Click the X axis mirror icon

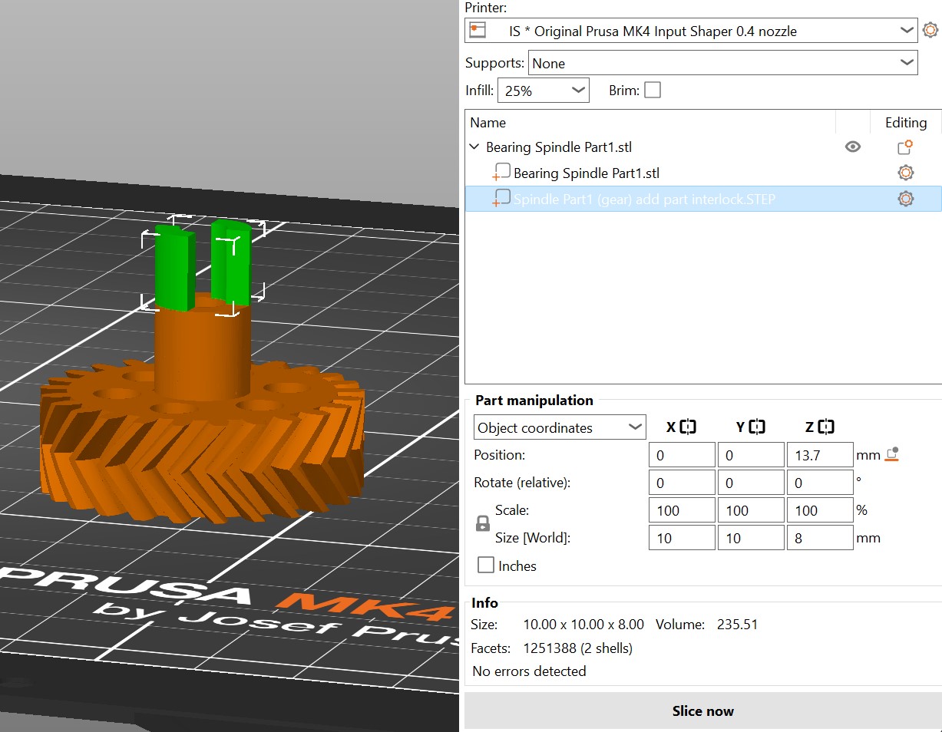pyautogui.click(x=689, y=427)
